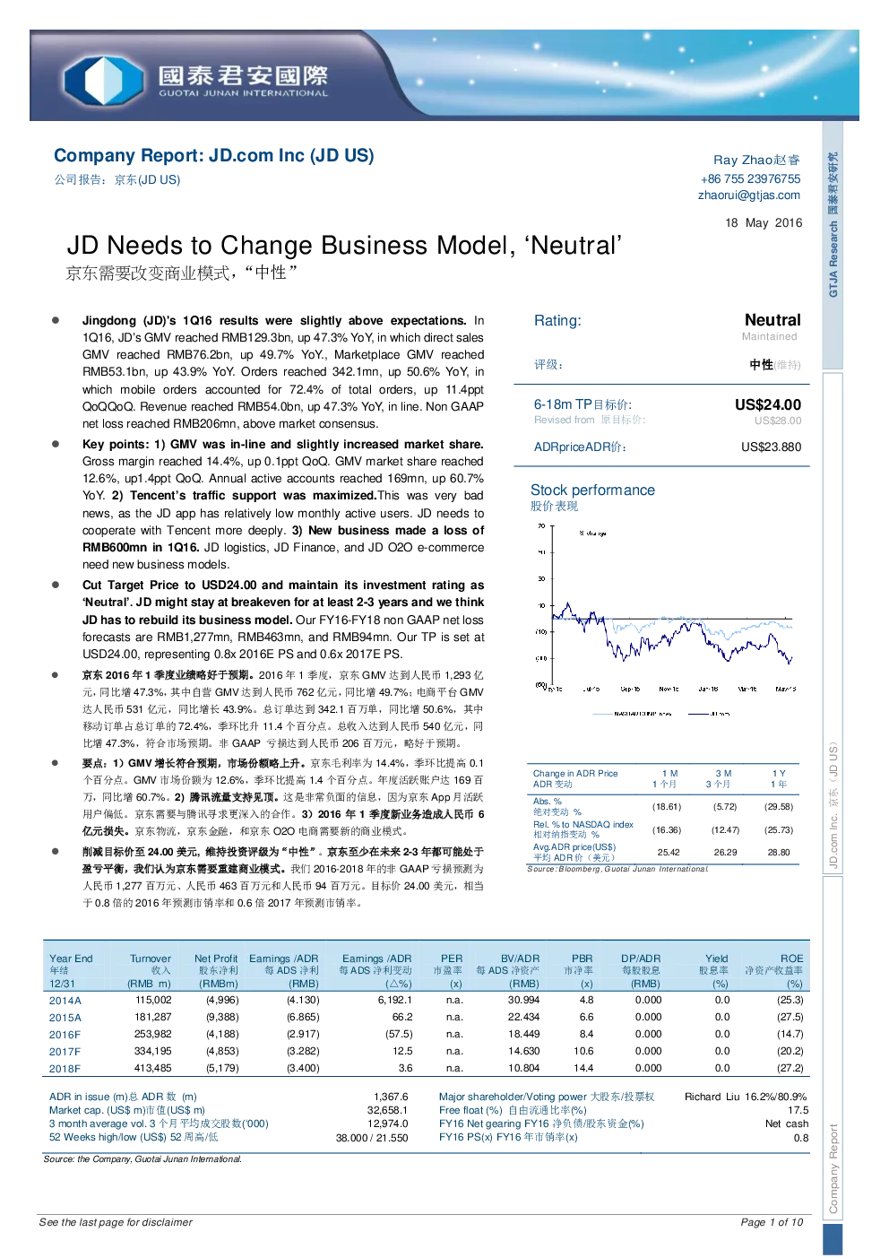
Task: Click the 'Source: Bloomberg, Guotai Junan International' note
Action: pos(617,869)
